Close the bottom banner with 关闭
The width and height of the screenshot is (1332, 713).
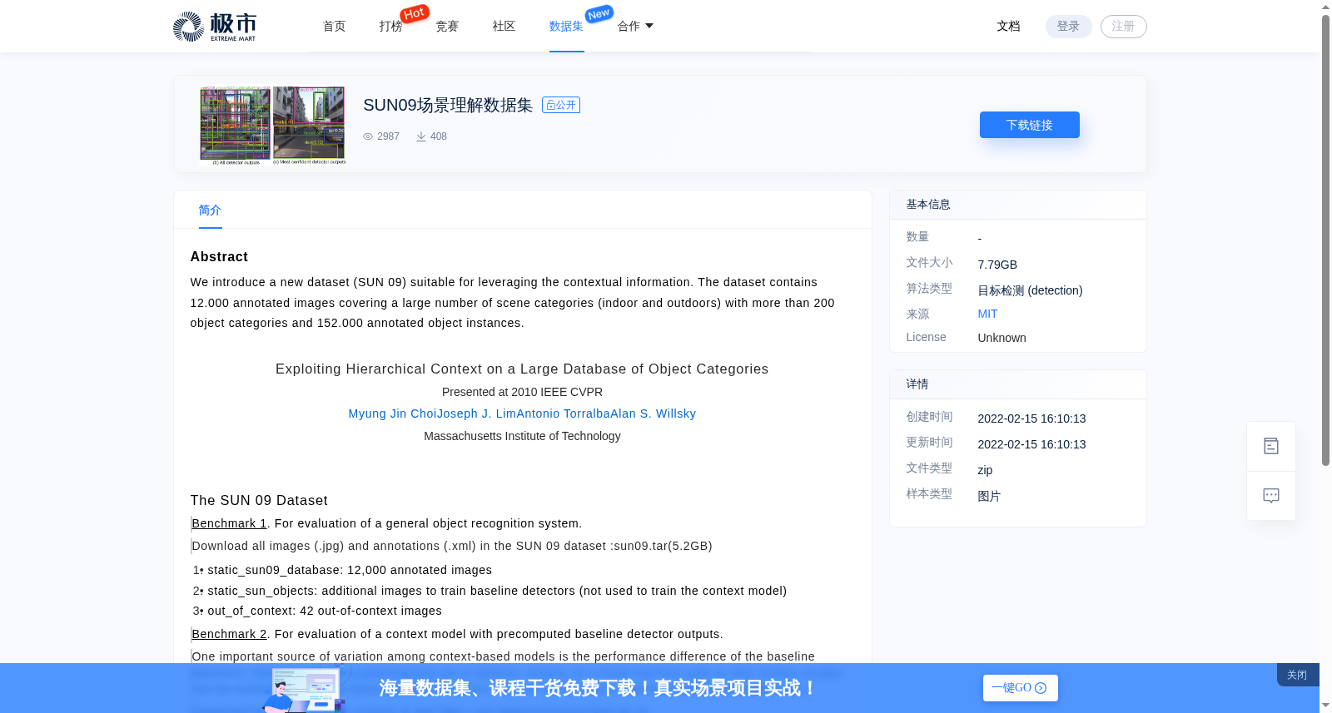point(1297,675)
